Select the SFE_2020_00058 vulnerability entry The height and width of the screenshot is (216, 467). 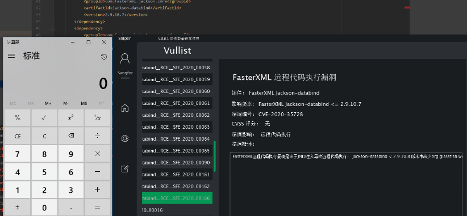(177, 67)
